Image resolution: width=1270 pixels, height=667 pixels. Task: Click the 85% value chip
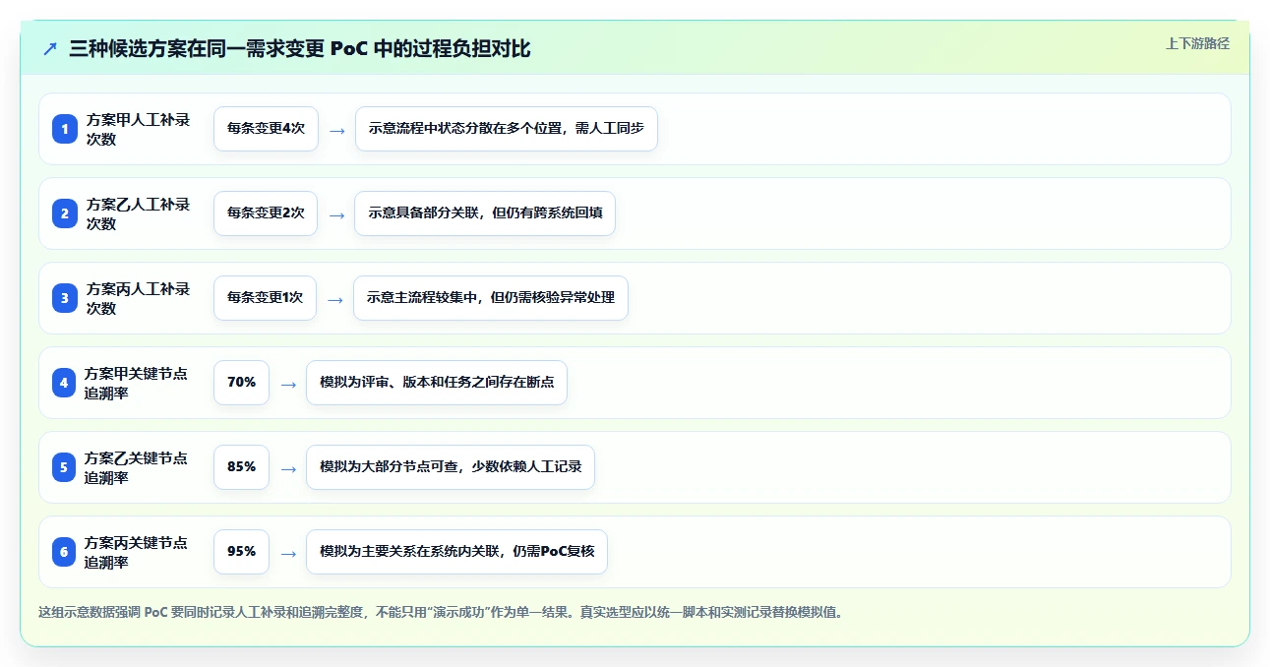pyautogui.click(x=241, y=467)
